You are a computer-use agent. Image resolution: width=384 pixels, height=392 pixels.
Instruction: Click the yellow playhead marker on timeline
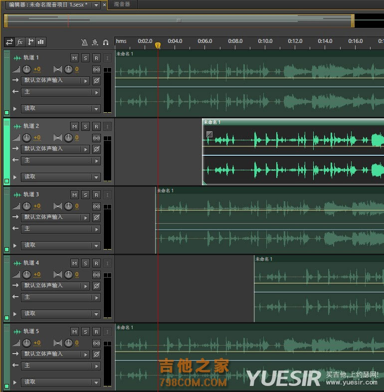coord(158,45)
